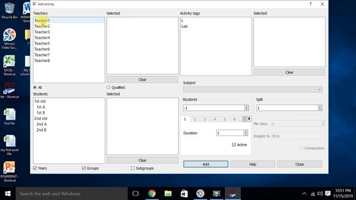
Task: Open Microsoft Store from taskbar
Action: coord(184,194)
